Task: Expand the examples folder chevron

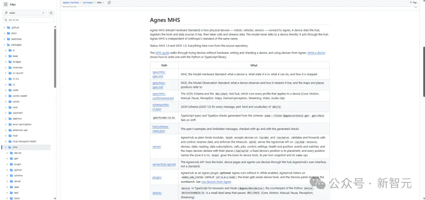Action: pos(4,39)
